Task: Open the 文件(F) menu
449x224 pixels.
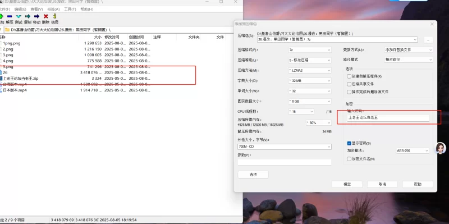Action: click(5, 9)
